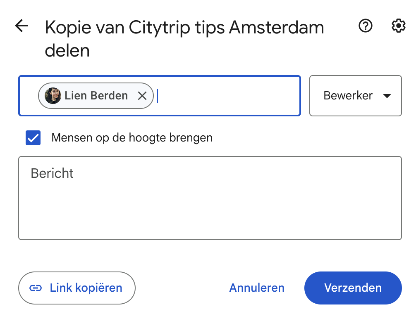Open the Bewerker role dropdown
The image size is (416, 321).
[356, 96]
